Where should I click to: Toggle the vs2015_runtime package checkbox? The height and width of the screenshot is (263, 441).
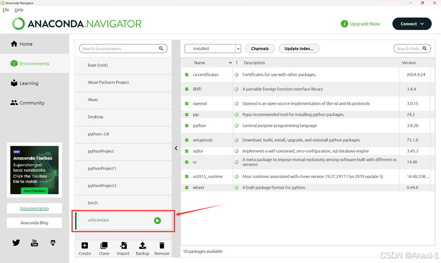pos(187,177)
